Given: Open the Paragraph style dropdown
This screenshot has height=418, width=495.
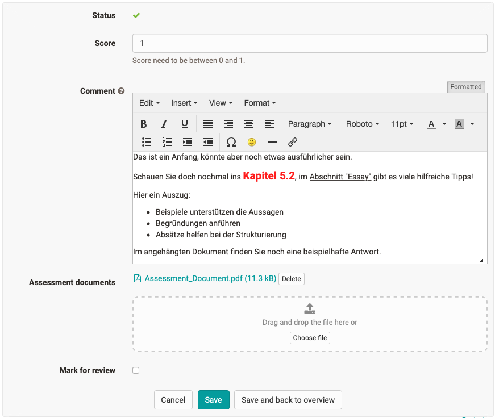Looking at the screenshot, I should point(310,124).
